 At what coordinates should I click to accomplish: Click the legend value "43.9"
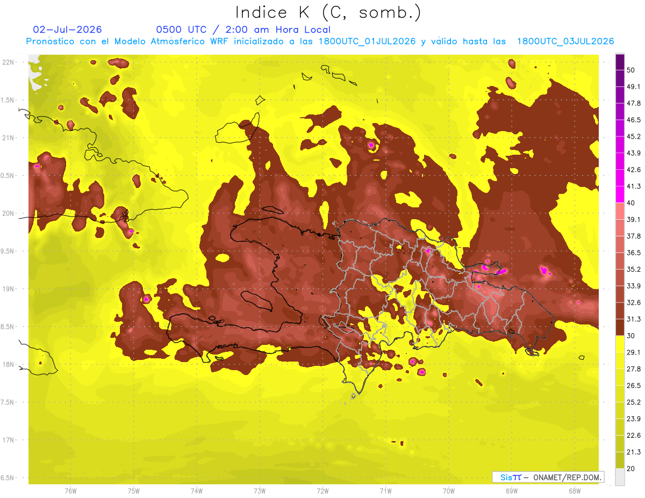[x=634, y=154]
